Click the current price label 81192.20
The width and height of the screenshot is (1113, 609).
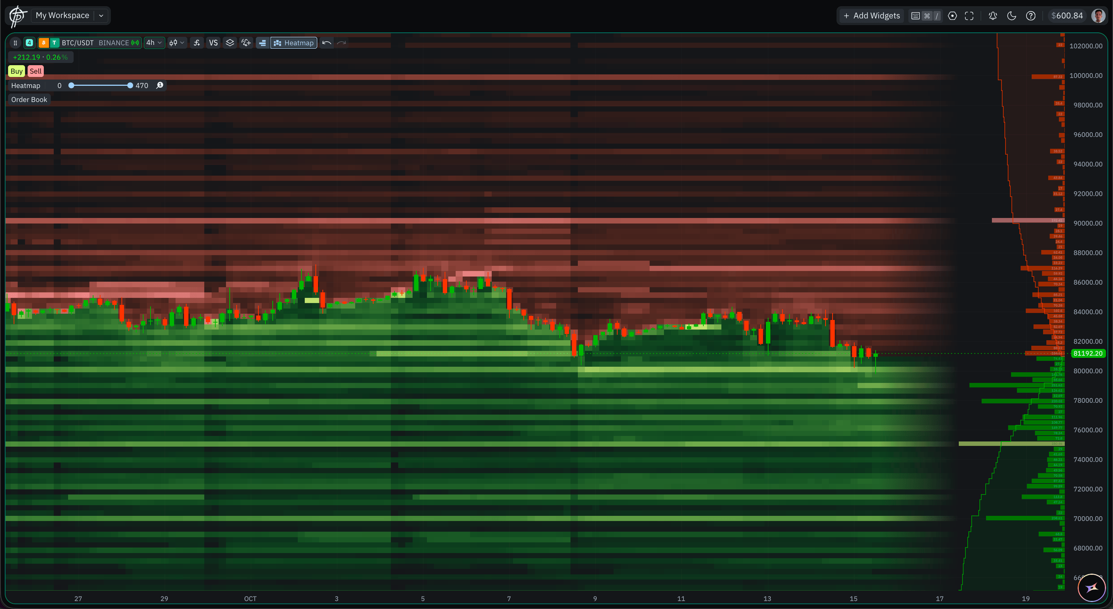tap(1088, 353)
